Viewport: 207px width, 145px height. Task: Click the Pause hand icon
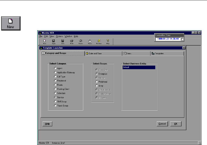point(90,42)
